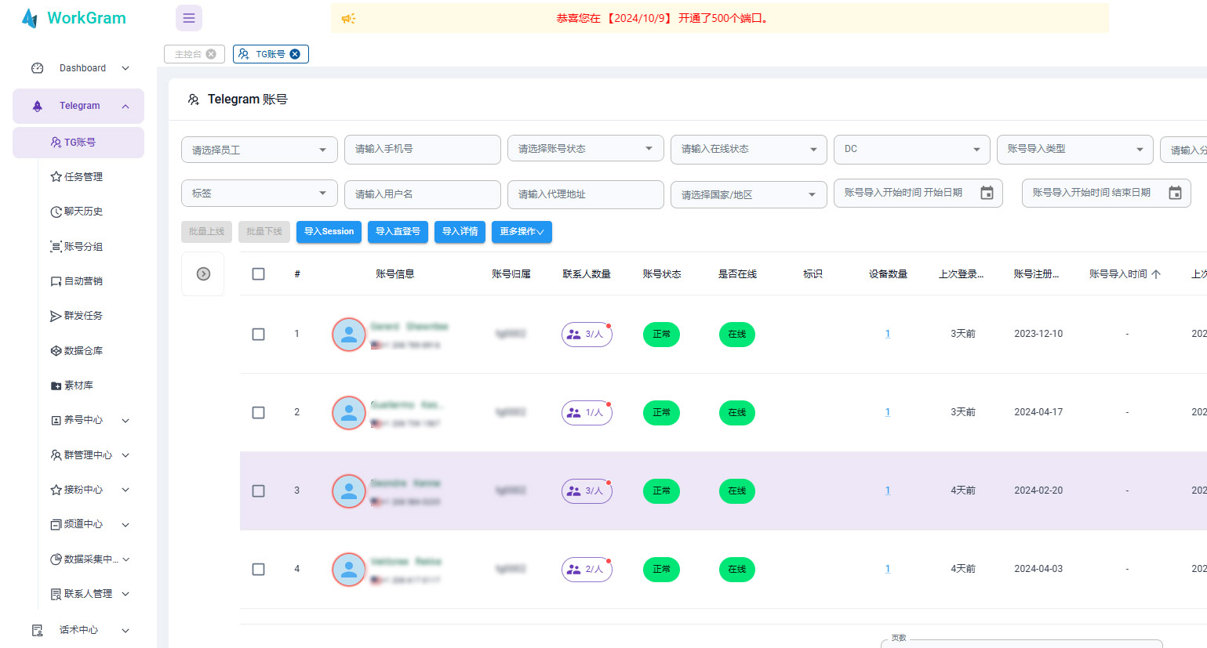Open the 请输入在线状态 dropdown
The width and height of the screenshot is (1207, 648).
coord(749,150)
